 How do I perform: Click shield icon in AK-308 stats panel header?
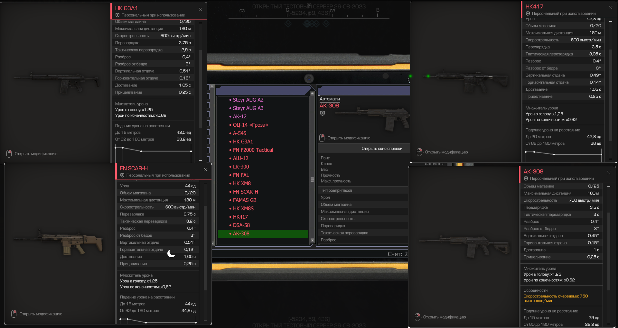[x=526, y=178]
